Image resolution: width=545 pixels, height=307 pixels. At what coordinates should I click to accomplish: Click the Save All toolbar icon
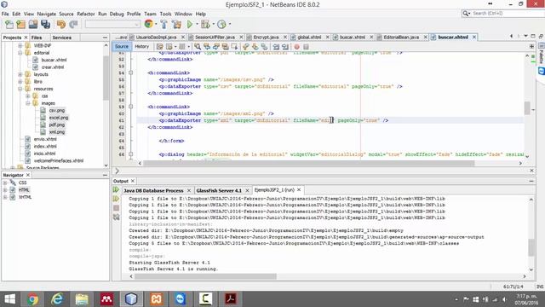tap(45, 25)
